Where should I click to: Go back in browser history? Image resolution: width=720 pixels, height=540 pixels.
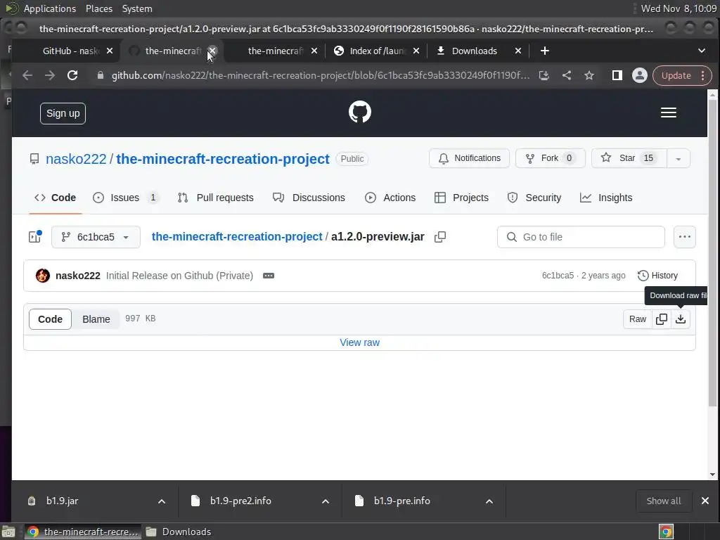click(x=27, y=75)
